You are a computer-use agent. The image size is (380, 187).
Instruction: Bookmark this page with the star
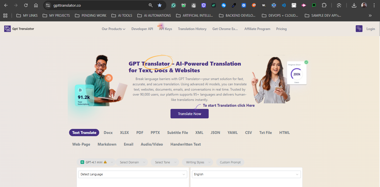coord(160,5)
